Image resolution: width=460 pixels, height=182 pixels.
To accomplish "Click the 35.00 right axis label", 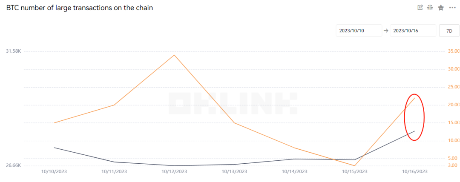I will (453, 51).
